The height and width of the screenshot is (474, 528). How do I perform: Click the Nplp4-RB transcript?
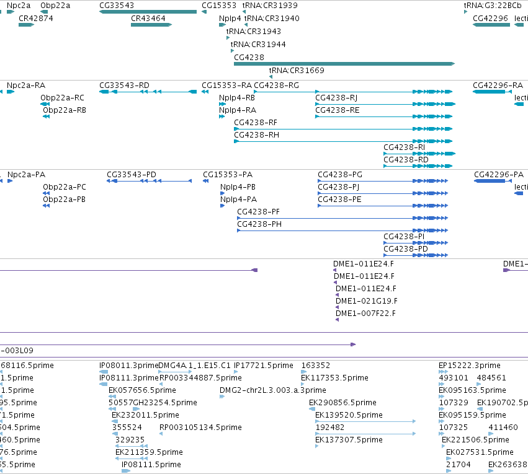tap(222, 104)
